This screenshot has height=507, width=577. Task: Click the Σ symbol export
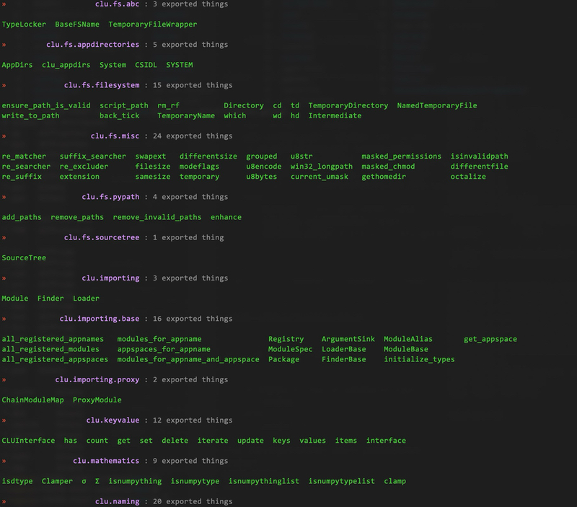(x=97, y=481)
